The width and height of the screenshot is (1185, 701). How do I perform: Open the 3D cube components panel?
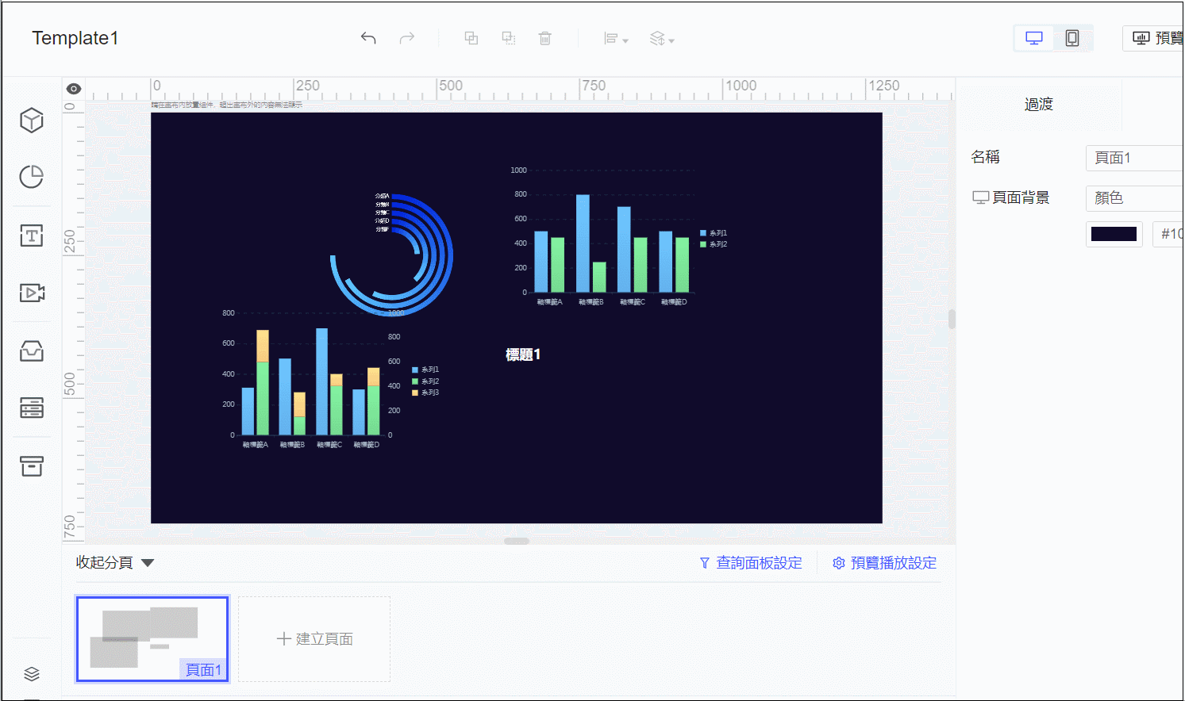(x=32, y=121)
